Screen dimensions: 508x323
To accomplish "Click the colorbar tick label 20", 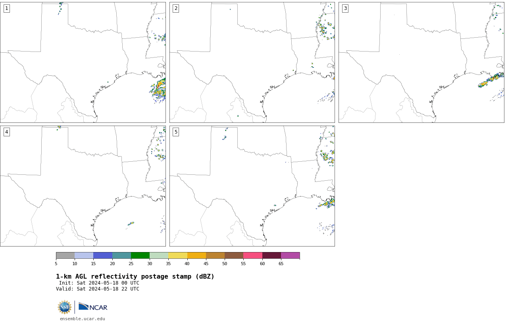I will pyautogui.click(x=112, y=264).
